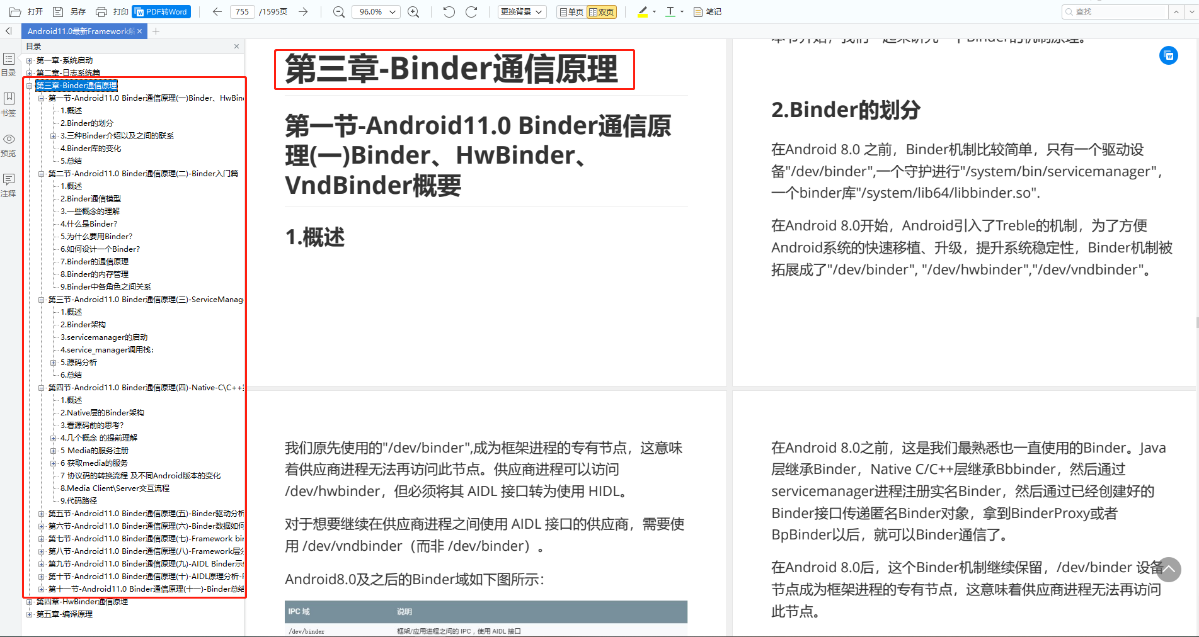Click the 查找 search field
The height and width of the screenshot is (637, 1199).
(1115, 11)
